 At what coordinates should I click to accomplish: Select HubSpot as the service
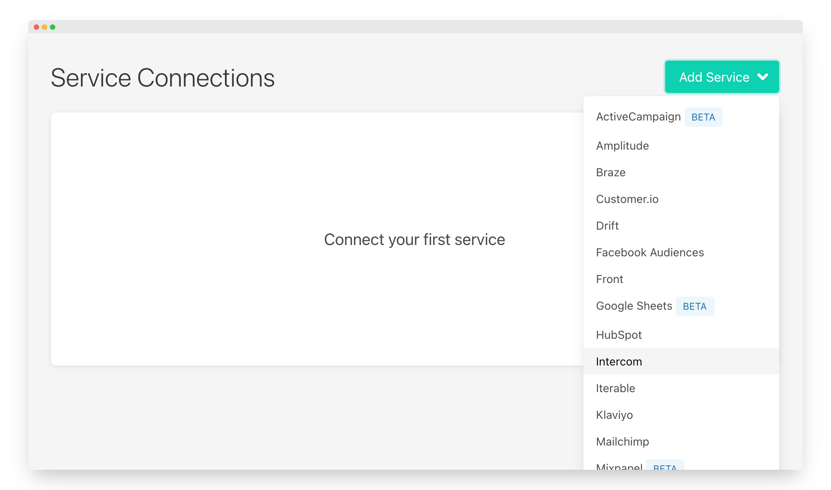click(x=619, y=335)
